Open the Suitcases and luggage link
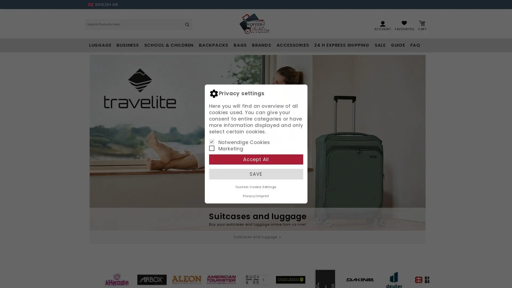 click(257, 237)
